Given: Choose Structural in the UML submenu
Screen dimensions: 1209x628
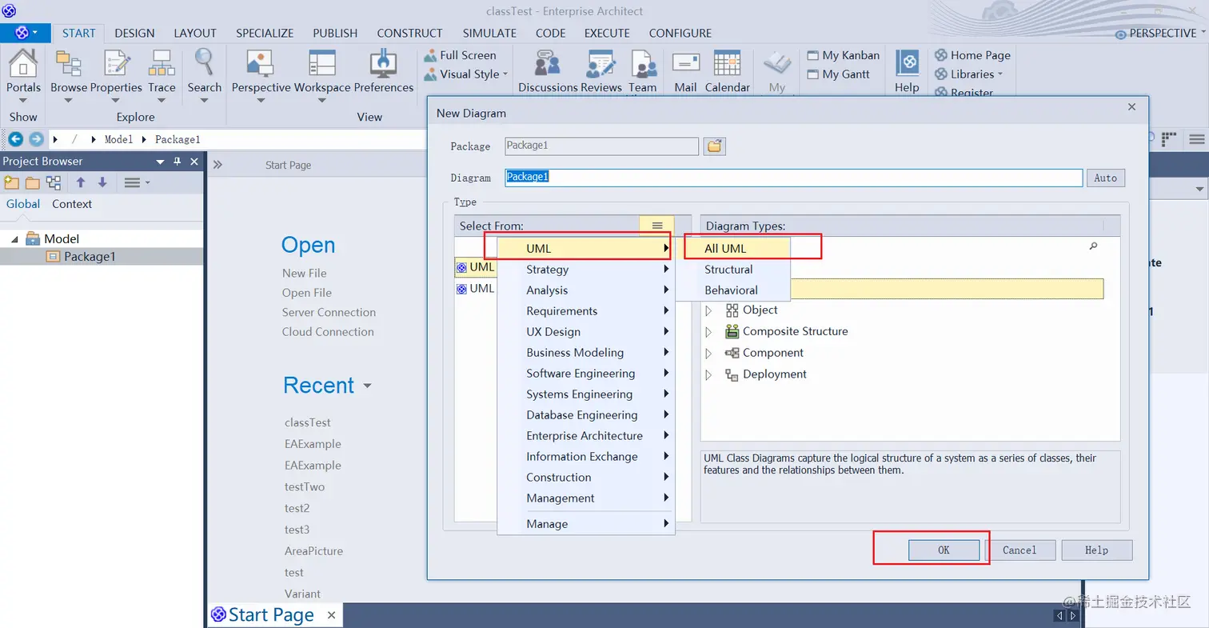Looking at the screenshot, I should [733, 270].
